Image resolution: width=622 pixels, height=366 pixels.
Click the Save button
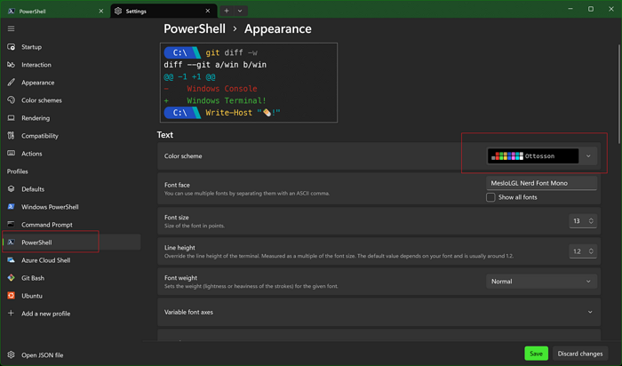[536, 354]
